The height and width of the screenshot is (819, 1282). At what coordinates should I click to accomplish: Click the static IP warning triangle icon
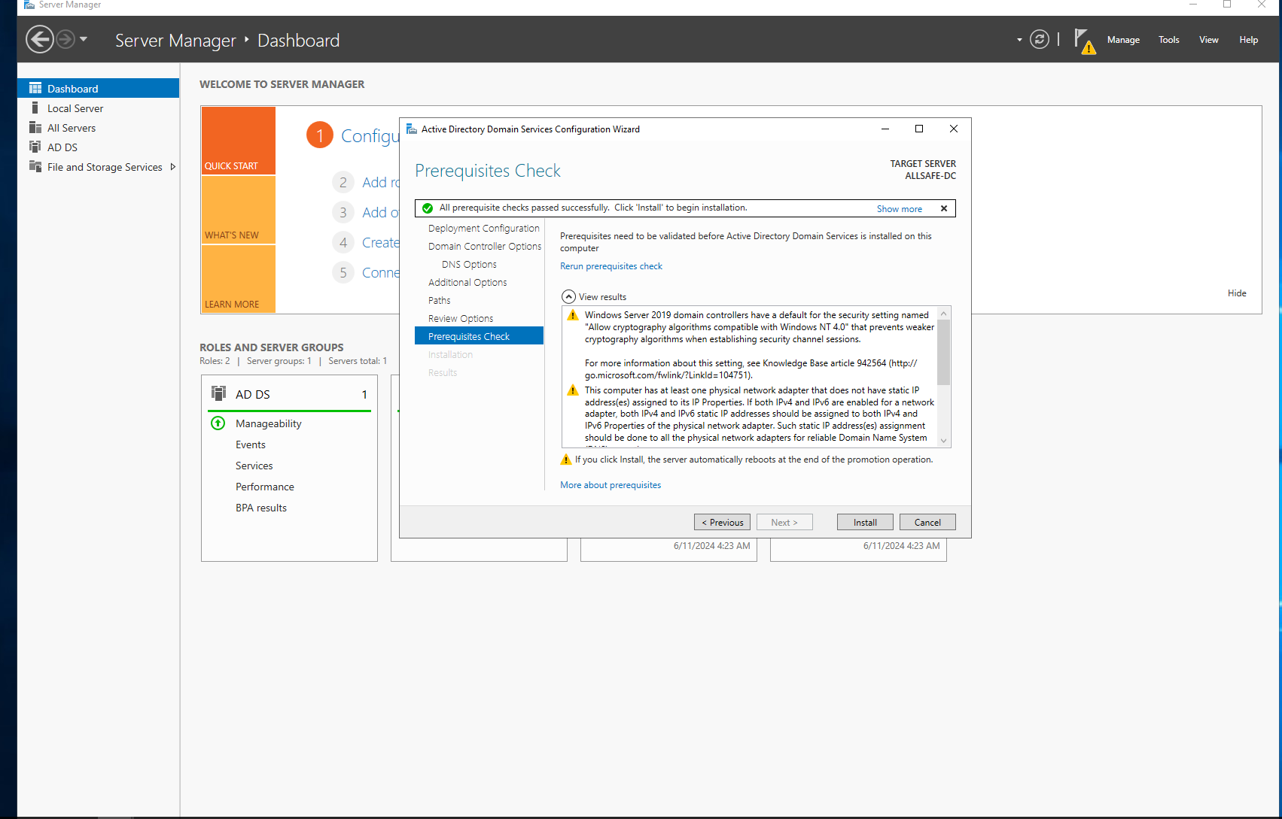click(572, 390)
